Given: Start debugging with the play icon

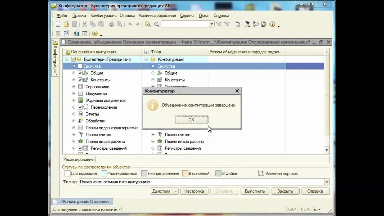Looking at the screenshot, I should (x=95, y=34).
